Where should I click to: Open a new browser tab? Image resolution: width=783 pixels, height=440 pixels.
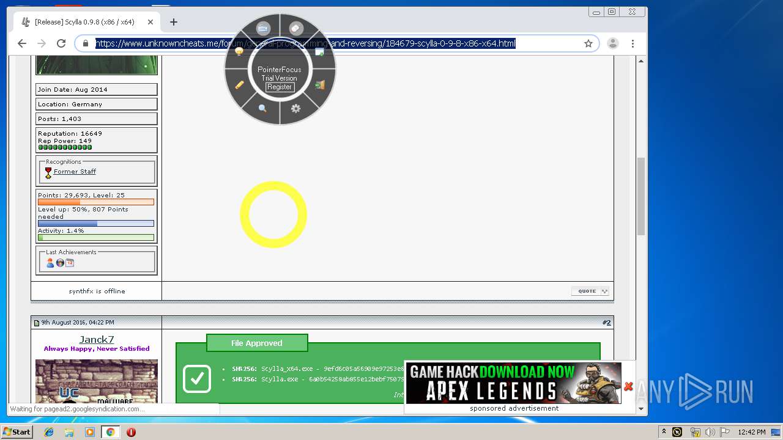[x=174, y=22]
